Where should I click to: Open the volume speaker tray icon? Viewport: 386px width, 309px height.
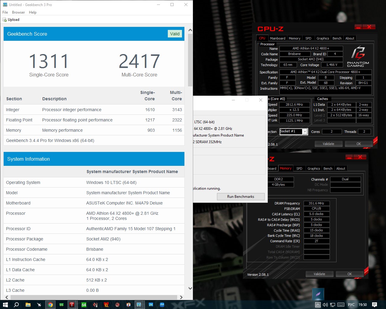pyautogui.click(x=325, y=305)
